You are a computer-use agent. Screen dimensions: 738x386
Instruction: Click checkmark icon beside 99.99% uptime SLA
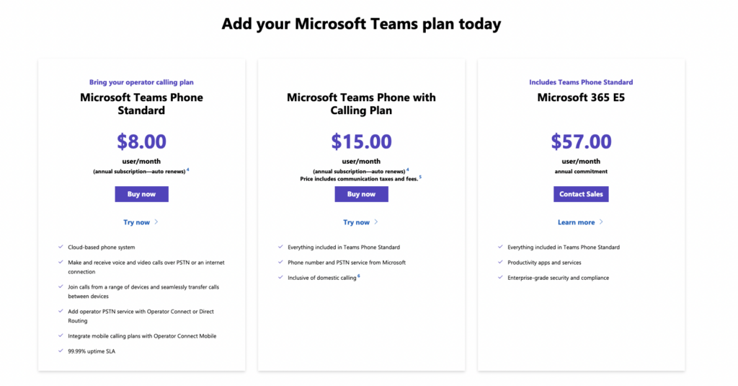point(60,351)
